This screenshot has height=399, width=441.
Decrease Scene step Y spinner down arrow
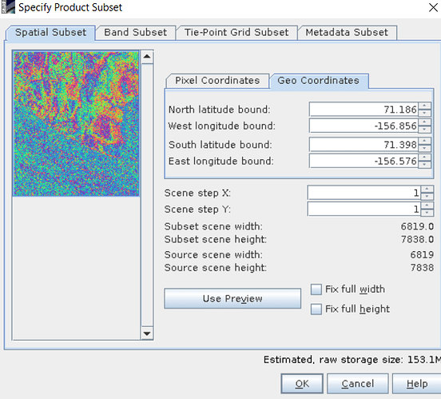(x=427, y=213)
